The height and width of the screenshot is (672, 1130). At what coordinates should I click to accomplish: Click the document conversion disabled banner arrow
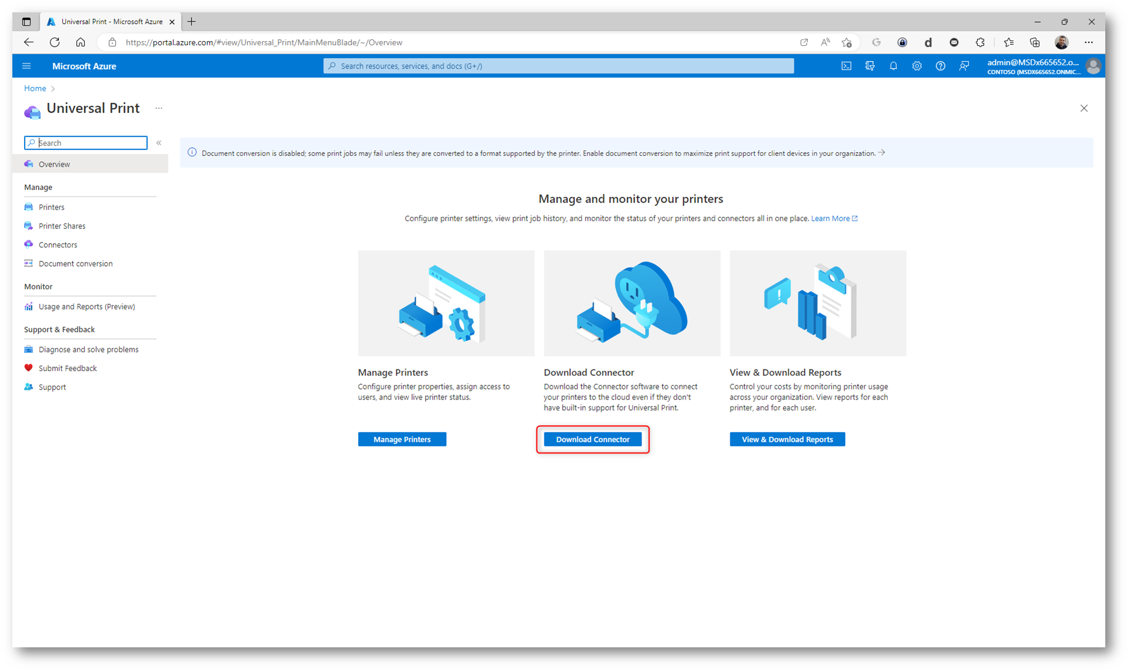pyautogui.click(x=881, y=153)
